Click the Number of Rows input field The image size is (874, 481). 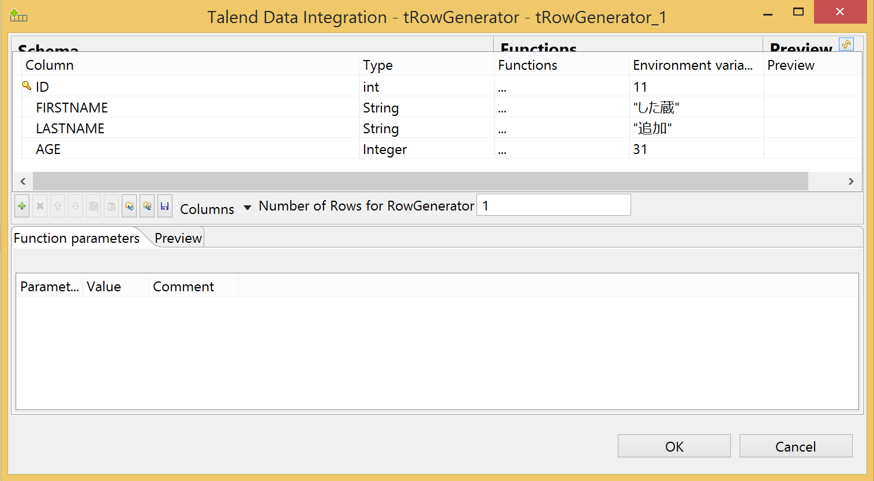click(553, 205)
